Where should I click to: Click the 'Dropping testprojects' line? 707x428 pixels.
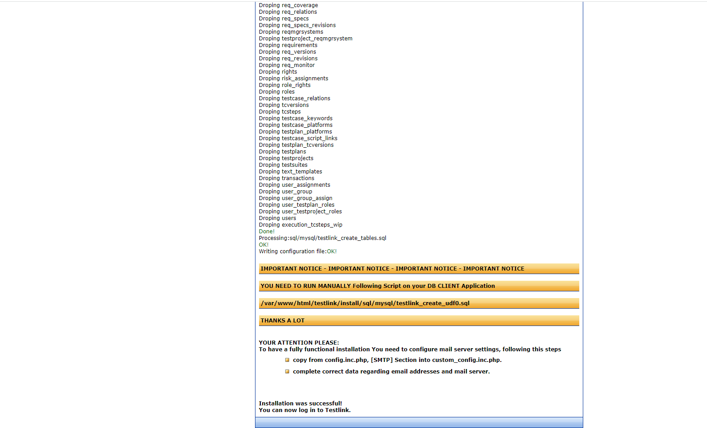point(286,158)
